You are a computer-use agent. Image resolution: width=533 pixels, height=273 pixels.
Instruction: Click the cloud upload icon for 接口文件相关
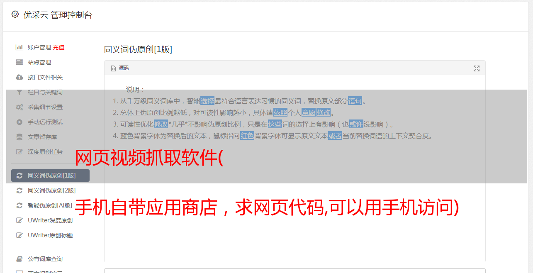19,77
